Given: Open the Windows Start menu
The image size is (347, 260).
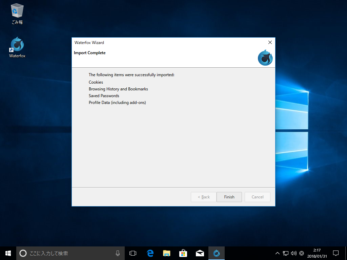Looking at the screenshot, I should tap(8, 253).
